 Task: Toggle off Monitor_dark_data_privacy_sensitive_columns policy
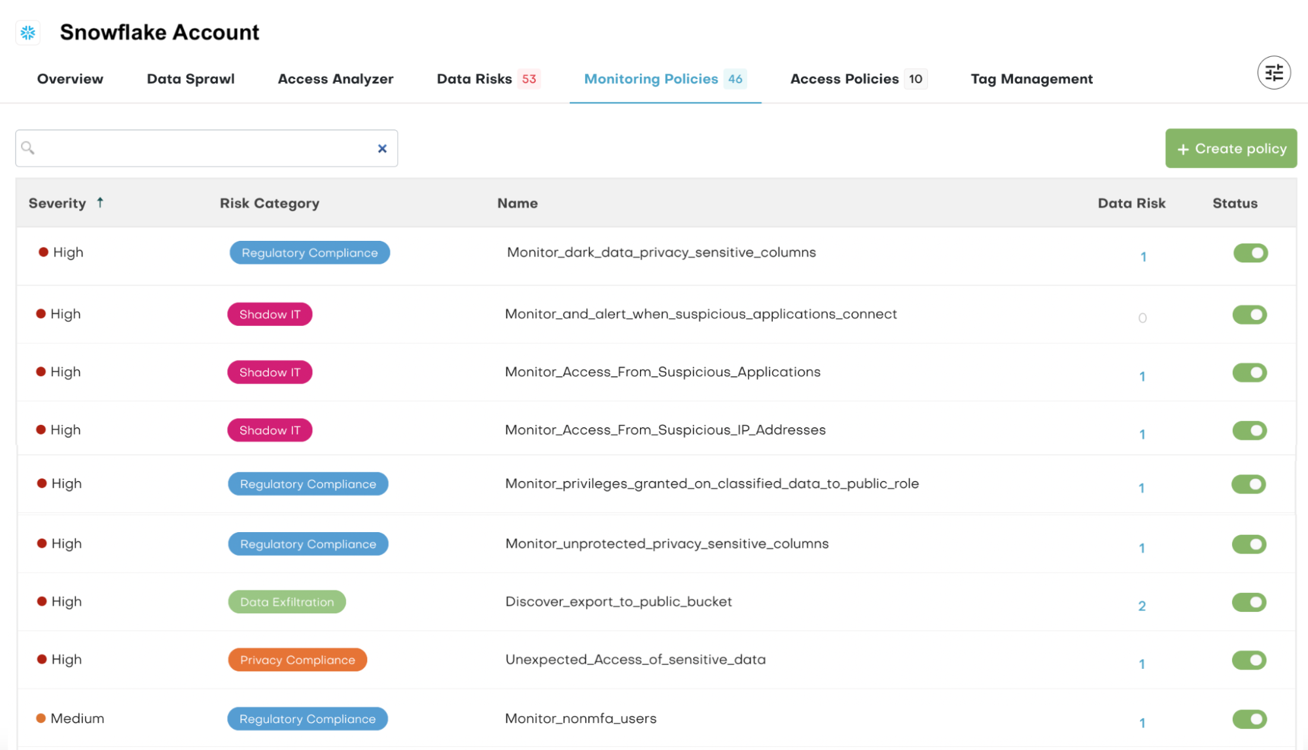click(x=1250, y=253)
